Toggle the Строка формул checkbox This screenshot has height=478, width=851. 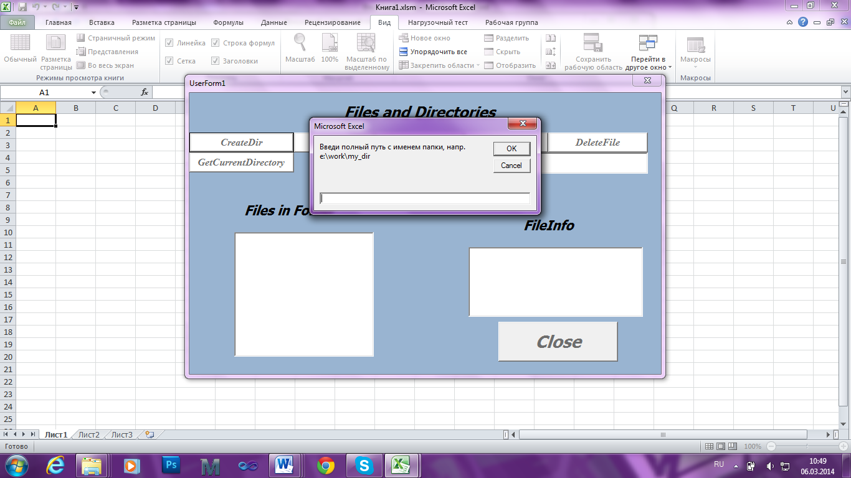[x=216, y=43]
